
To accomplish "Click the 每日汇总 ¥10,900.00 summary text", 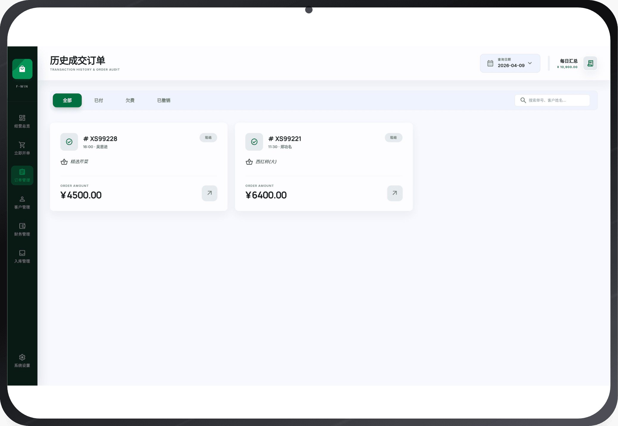I will [567, 63].
